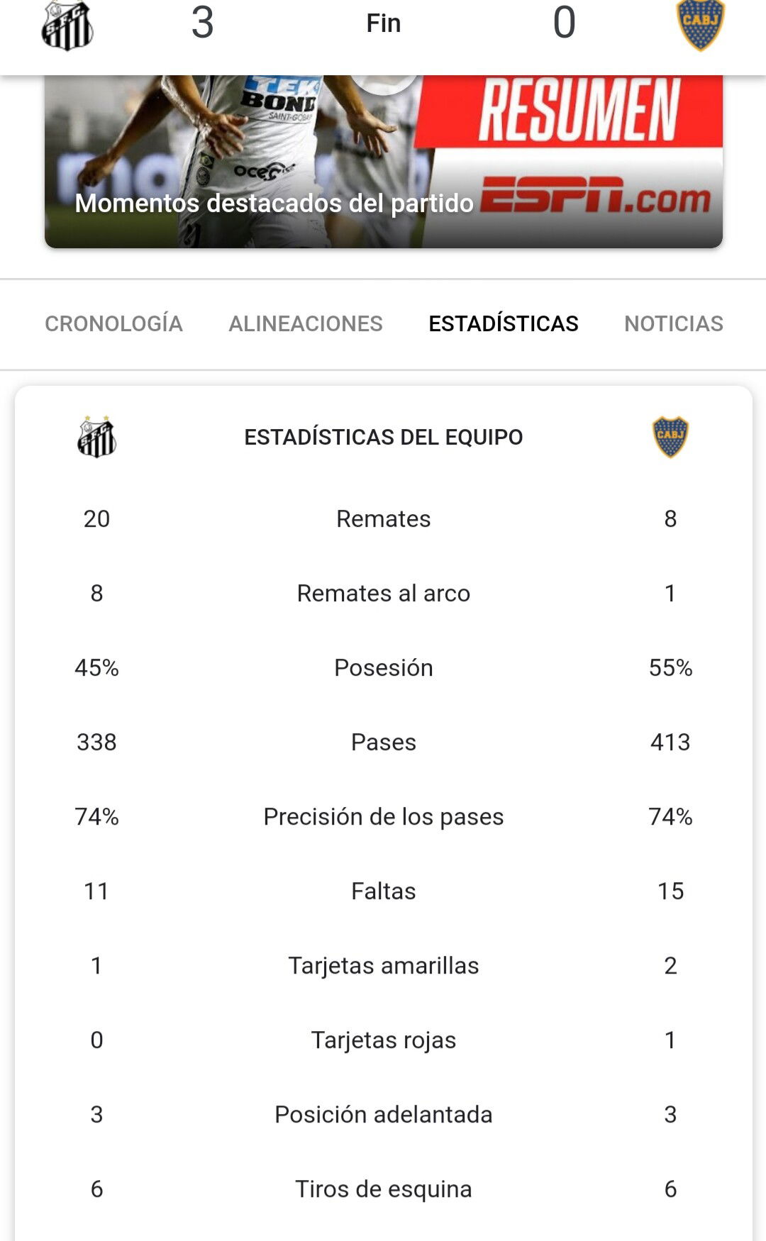Click Boca Juniors logo in statistics card
The height and width of the screenshot is (1241, 766).
670,437
